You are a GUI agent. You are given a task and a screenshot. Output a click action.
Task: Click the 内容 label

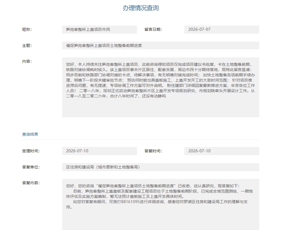(27, 61)
